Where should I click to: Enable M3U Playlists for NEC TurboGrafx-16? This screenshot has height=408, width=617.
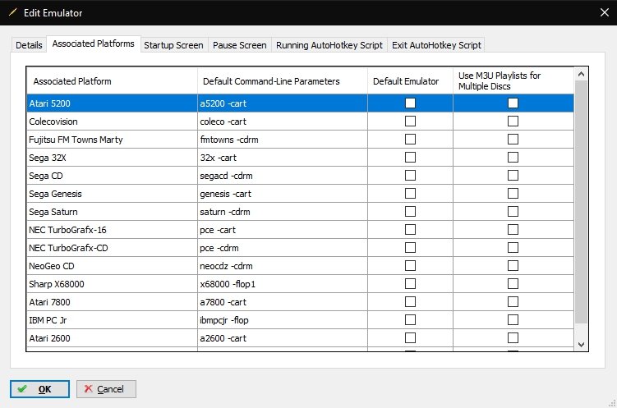(513, 230)
